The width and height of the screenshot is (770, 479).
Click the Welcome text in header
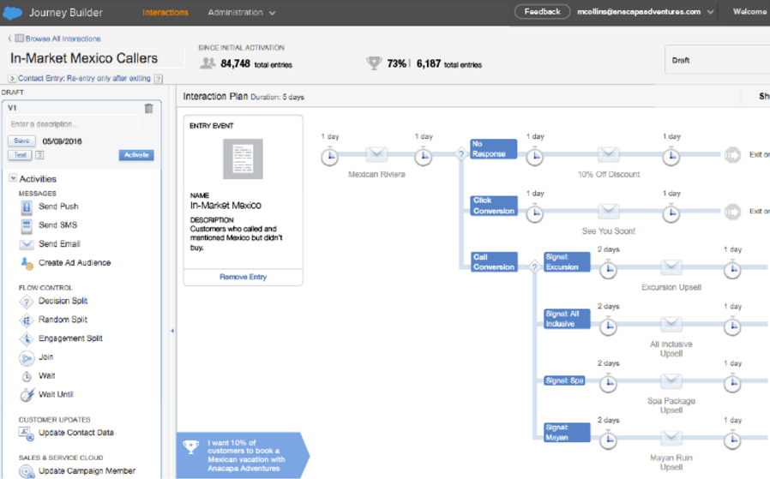pyautogui.click(x=749, y=12)
